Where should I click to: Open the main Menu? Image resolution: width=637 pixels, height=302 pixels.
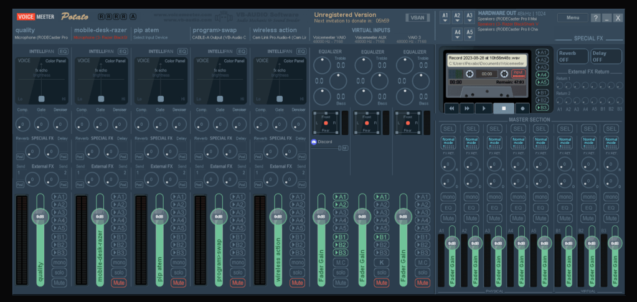pyautogui.click(x=572, y=17)
